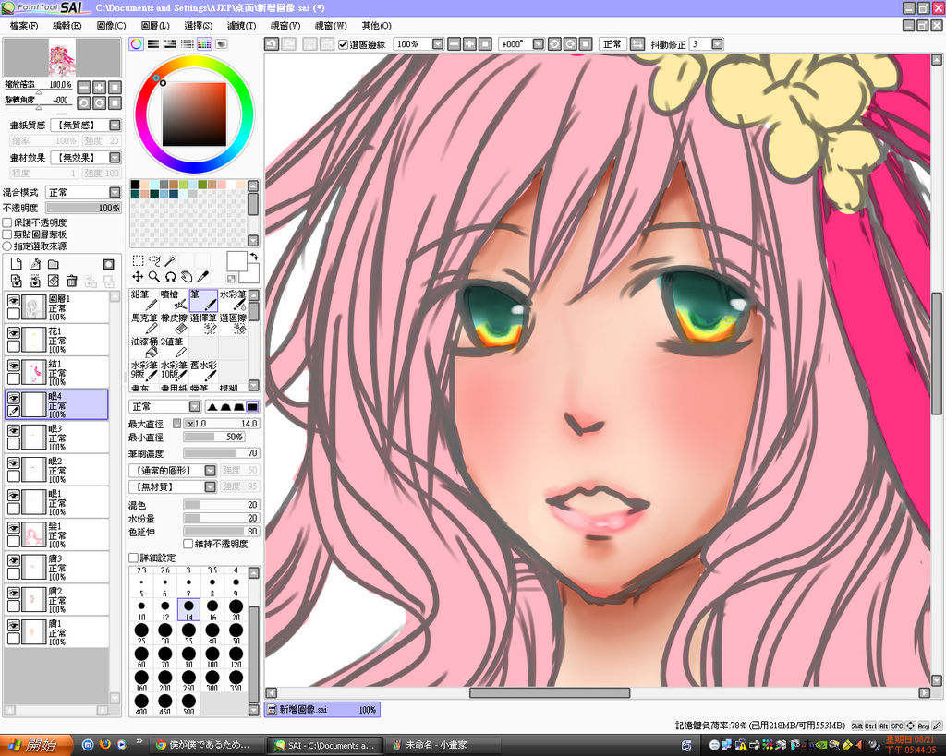
Task: Delete the layer with the trash icon
Action: [x=72, y=281]
